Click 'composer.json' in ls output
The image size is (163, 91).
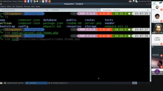click(29, 20)
